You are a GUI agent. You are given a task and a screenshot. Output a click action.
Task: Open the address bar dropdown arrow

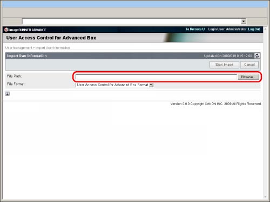point(244,22)
